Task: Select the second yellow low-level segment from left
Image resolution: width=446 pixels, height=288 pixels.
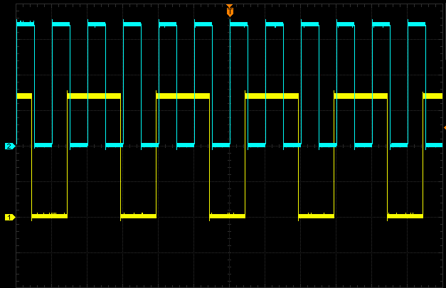Action: 138,215
